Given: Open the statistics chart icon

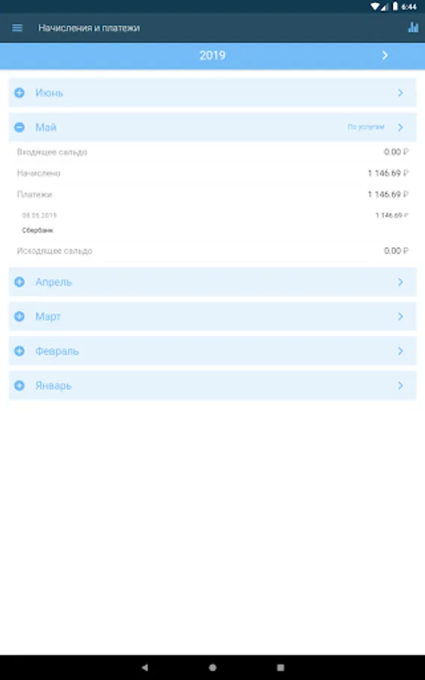Looking at the screenshot, I should click(x=413, y=27).
